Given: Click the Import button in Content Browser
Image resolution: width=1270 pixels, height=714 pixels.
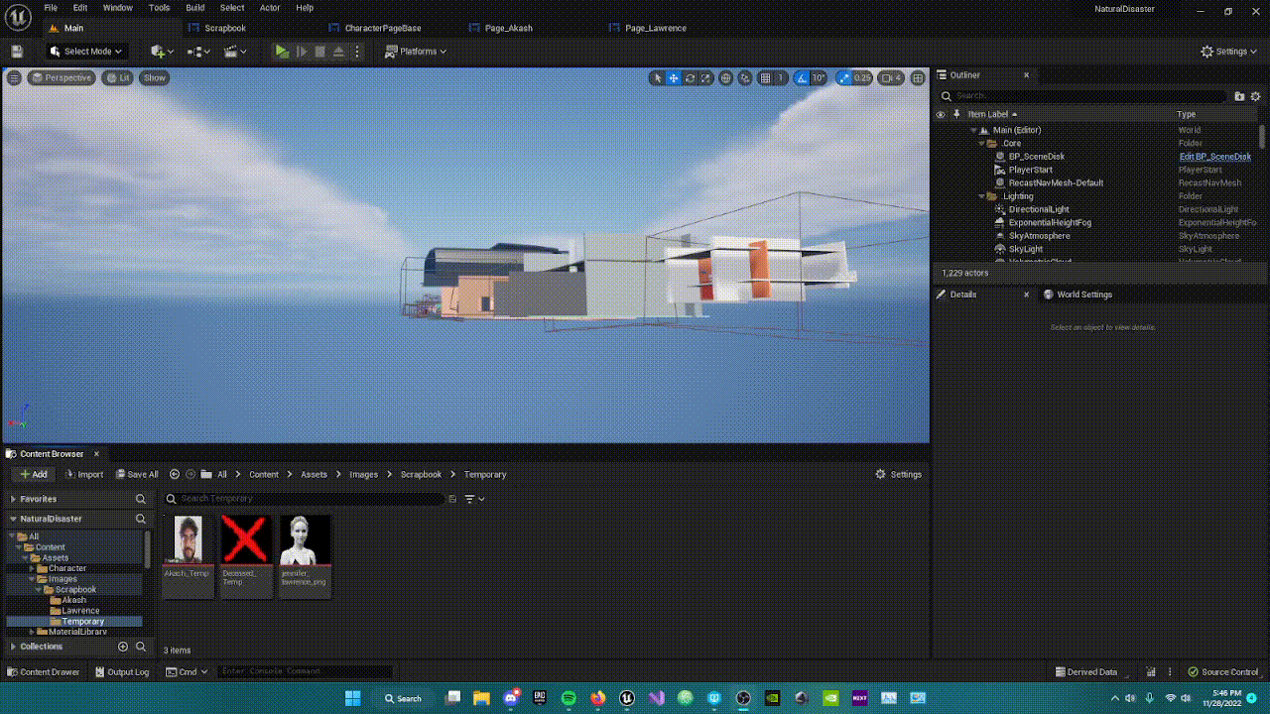Looking at the screenshot, I should coord(84,474).
